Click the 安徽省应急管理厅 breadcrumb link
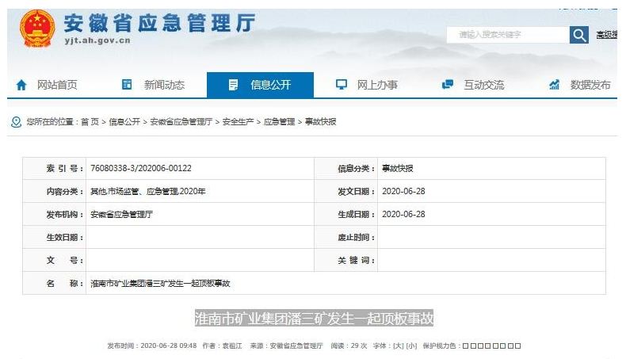 pyautogui.click(x=181, y=122)
